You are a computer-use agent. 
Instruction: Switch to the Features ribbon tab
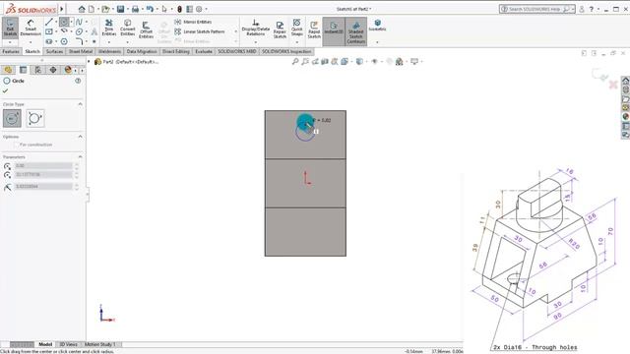pos(11,51)
